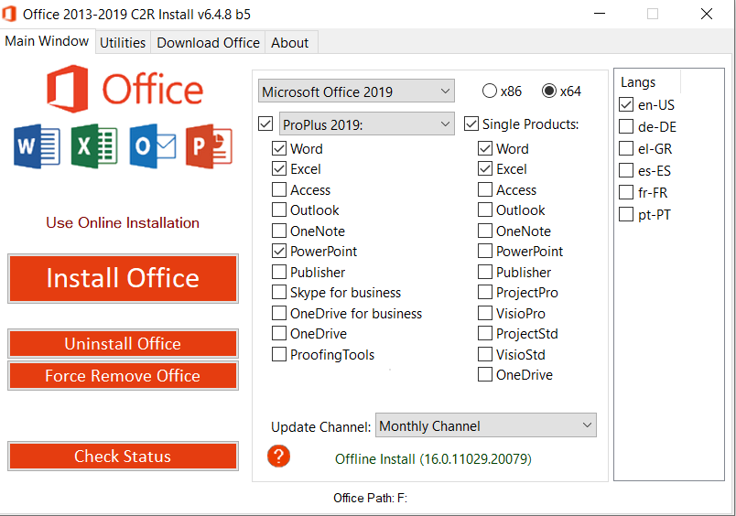
Task: Check the fr-FR language
Action: click(x=626, y=192)
